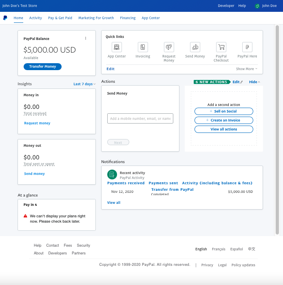Collapse the Actions panel with Hide
The image size is (283, 285).
point(254,82)
